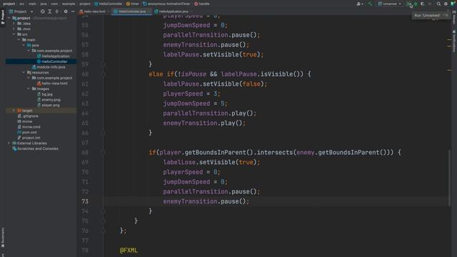The height and width of the screenshot is (257, 457).
Task: Collapse the main folder
Action: coord(19,40)
